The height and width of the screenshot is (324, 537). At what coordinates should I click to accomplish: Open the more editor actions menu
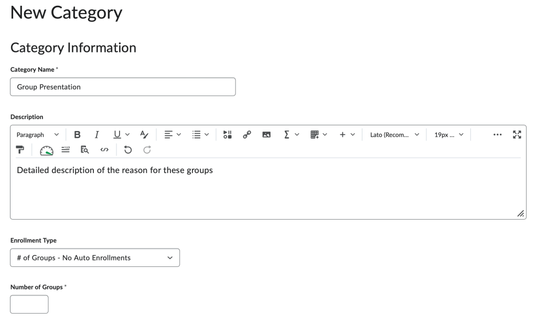click(497, 134)
